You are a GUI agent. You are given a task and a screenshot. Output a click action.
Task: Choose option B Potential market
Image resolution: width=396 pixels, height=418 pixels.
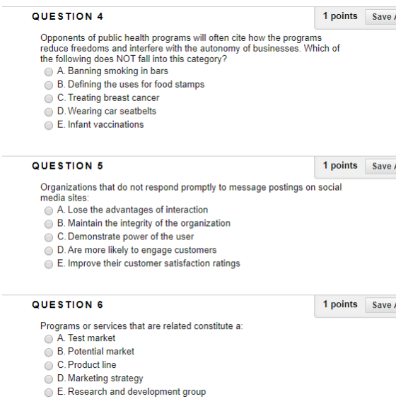[x=49, y=352]
